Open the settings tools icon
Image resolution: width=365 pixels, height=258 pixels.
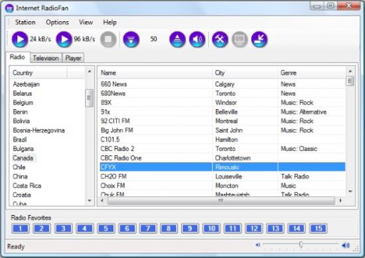[220, 39]
